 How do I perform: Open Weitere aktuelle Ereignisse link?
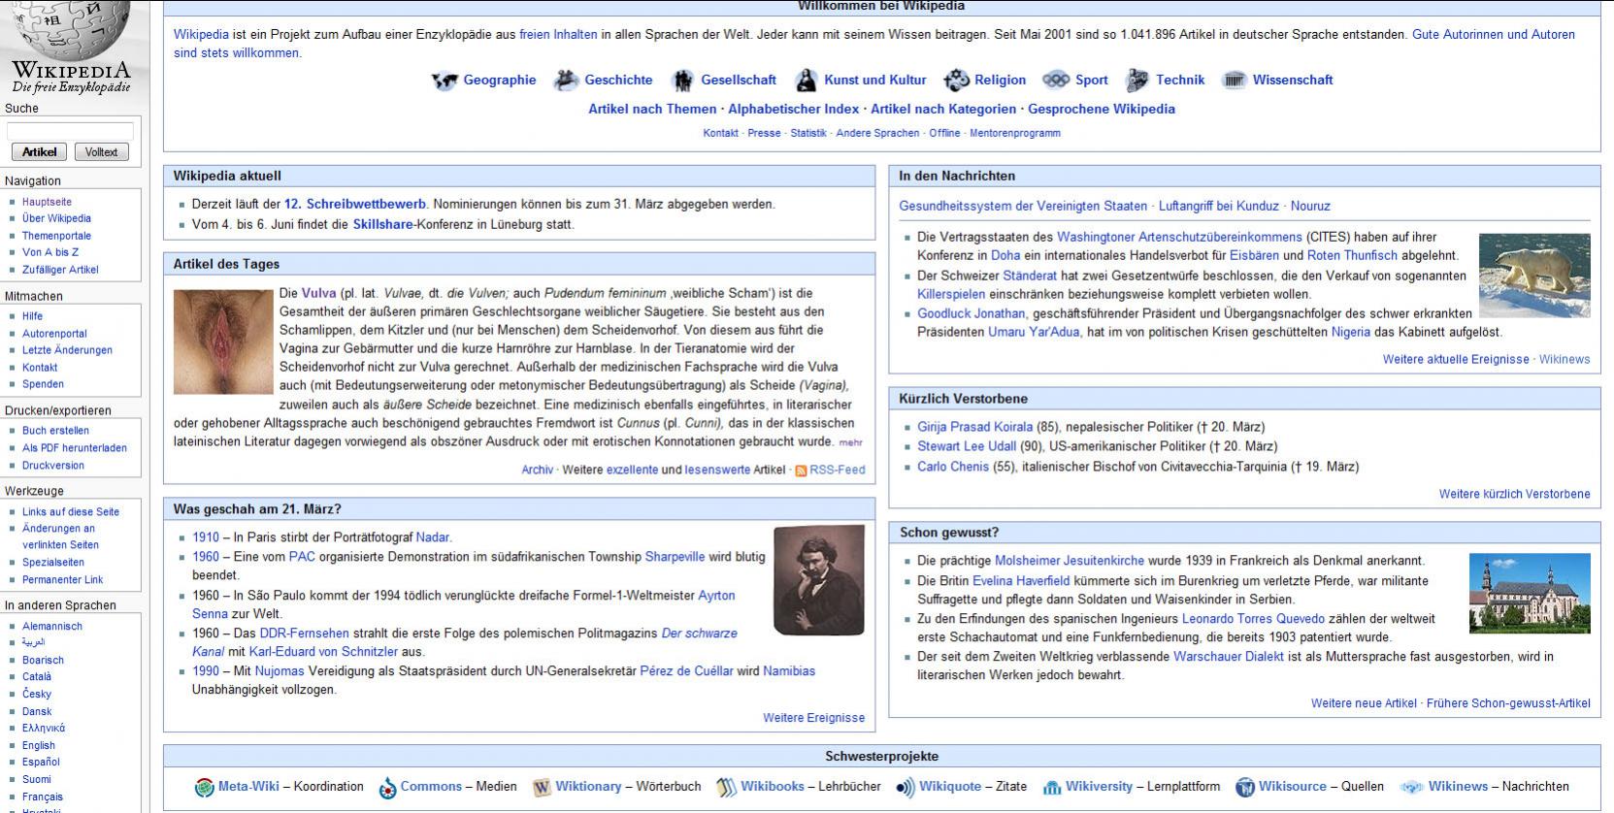(1456, 360)
